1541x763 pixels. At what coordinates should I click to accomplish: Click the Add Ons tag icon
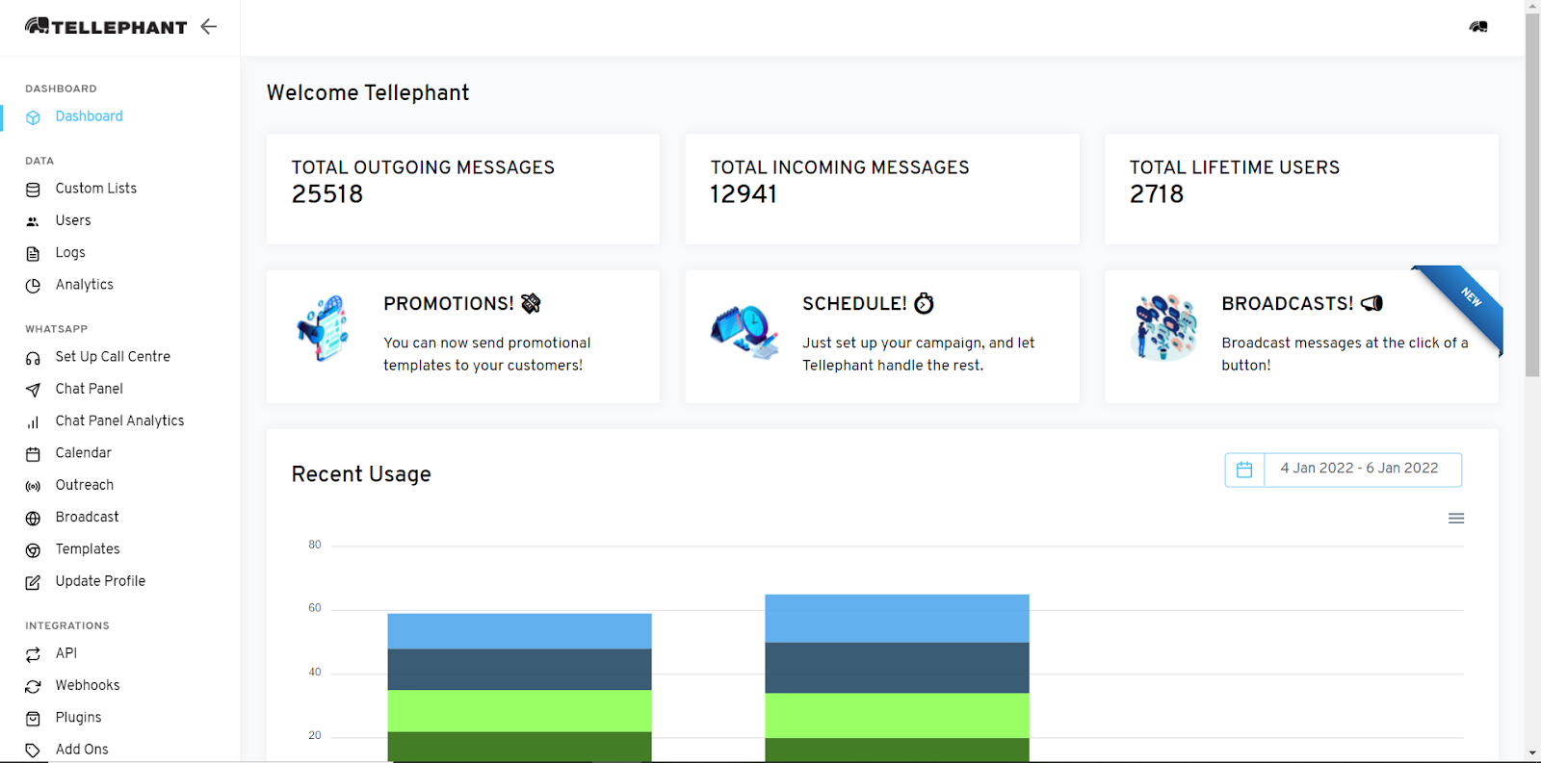click(33, 750)
